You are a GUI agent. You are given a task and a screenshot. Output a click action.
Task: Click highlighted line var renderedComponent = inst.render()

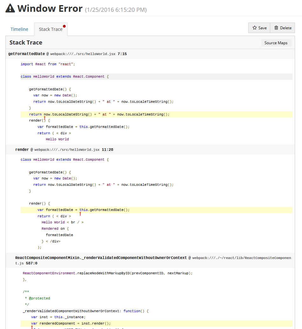click(x=156, y=324)
